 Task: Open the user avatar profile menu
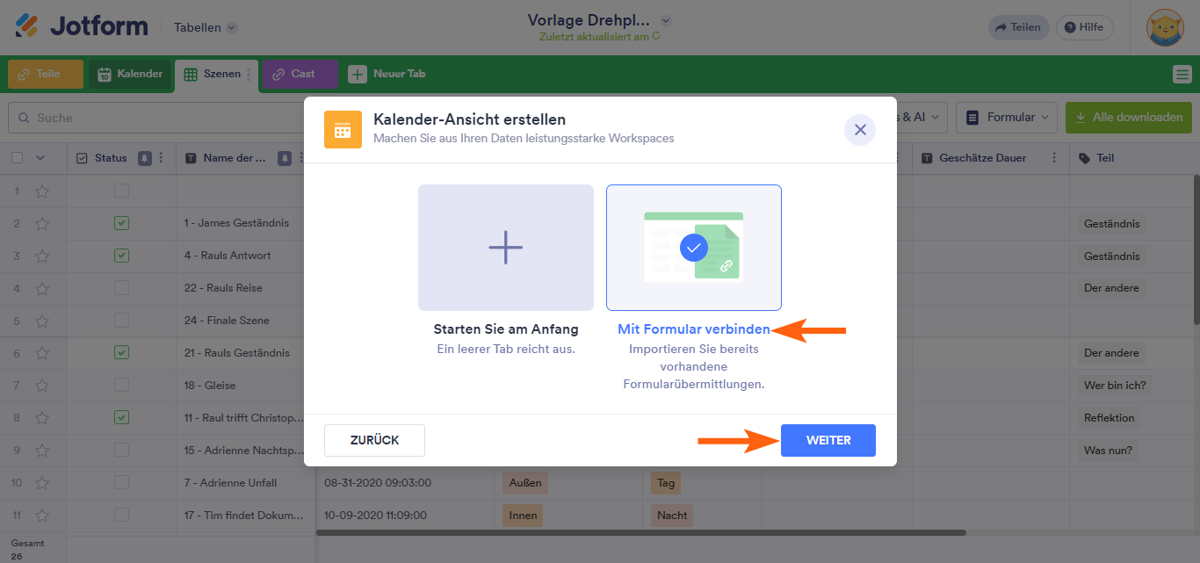[x=1165, y=27]
